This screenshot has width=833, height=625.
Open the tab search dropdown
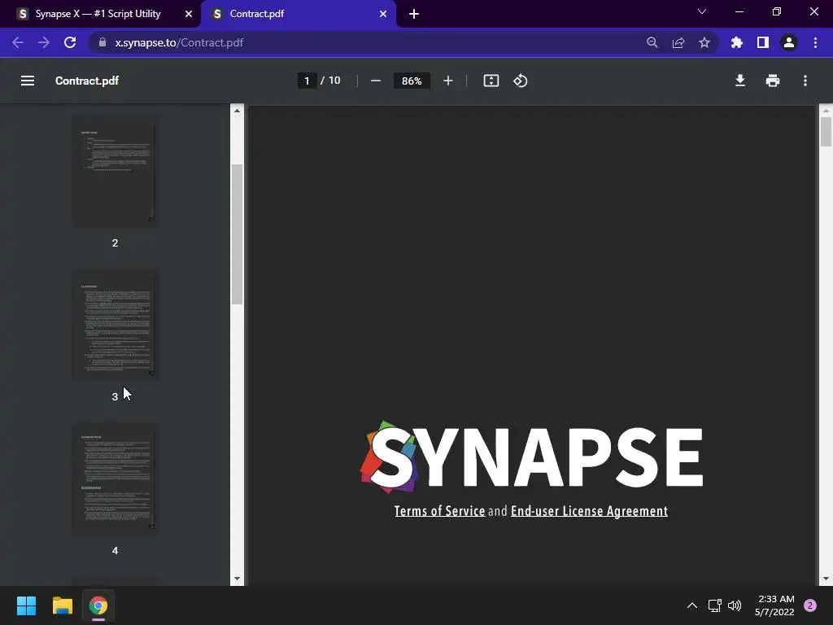[702, 11]
